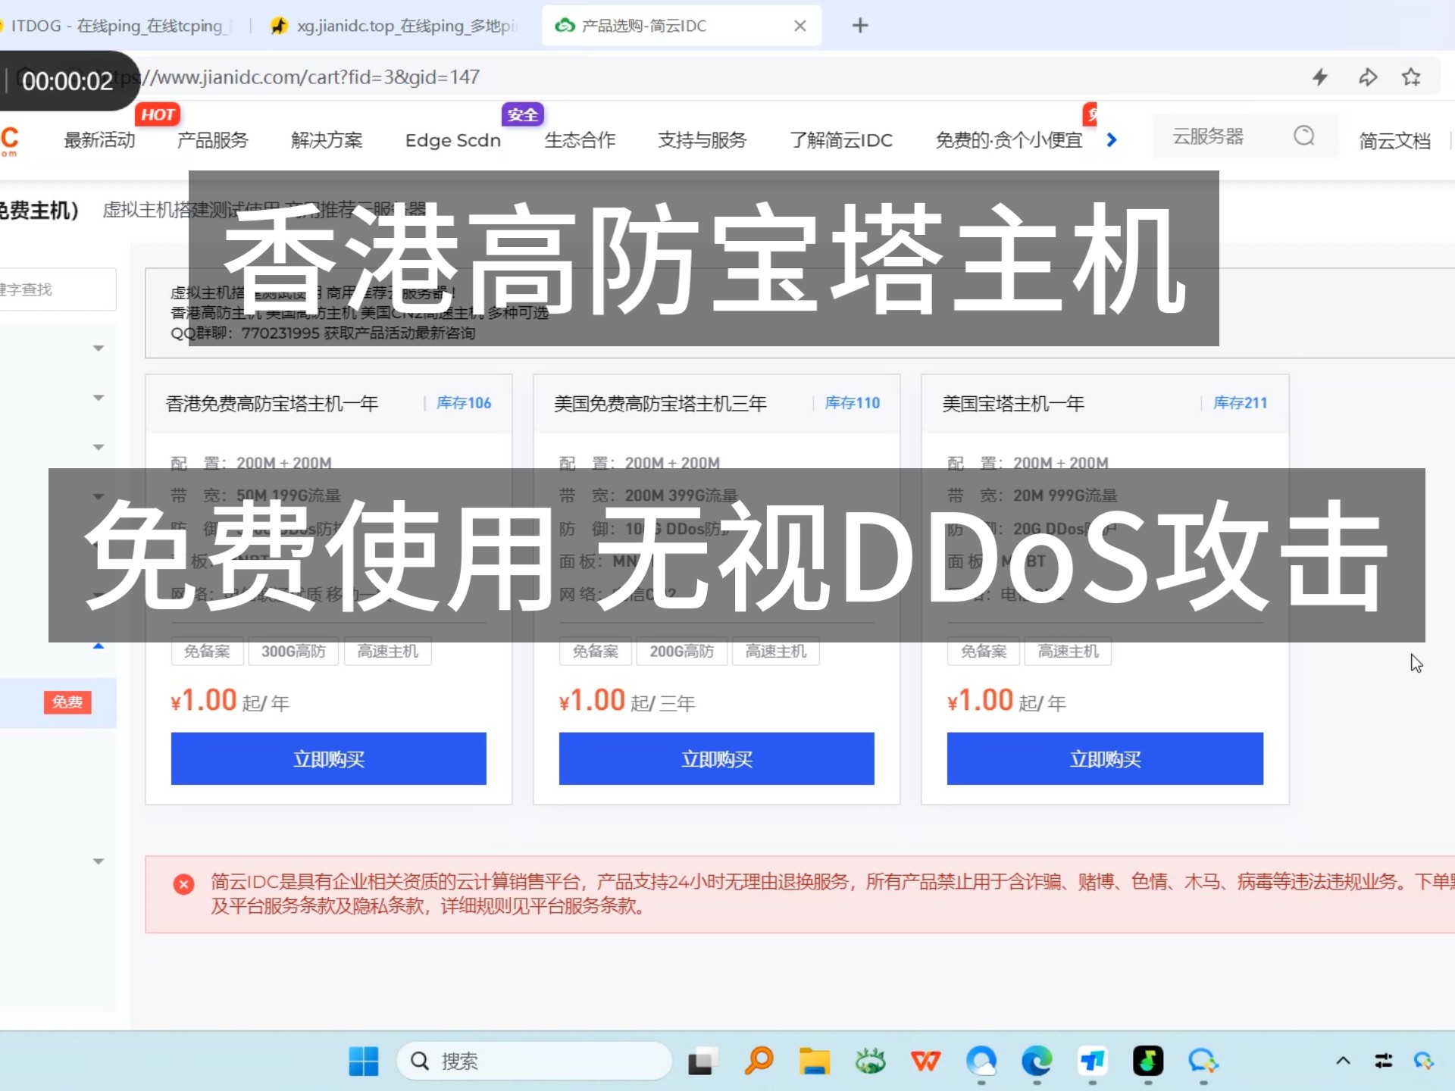Click the 300G高防 tag

click(x=293, y=652)
